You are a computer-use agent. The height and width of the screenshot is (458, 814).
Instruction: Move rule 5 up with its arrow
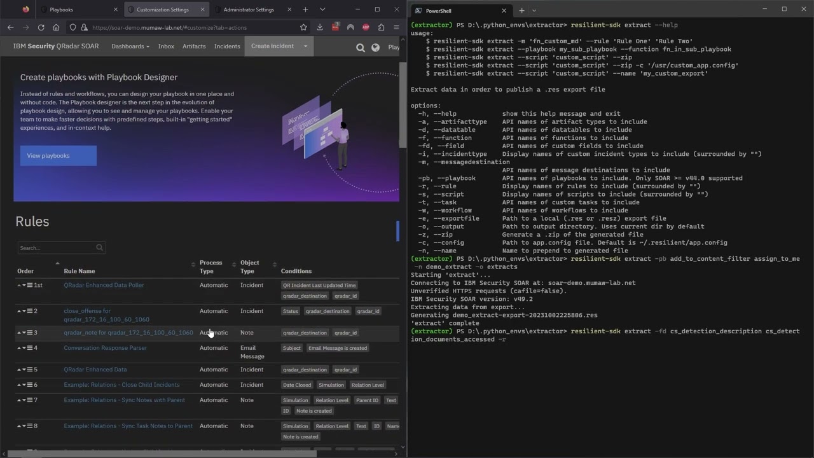[19, 370]
